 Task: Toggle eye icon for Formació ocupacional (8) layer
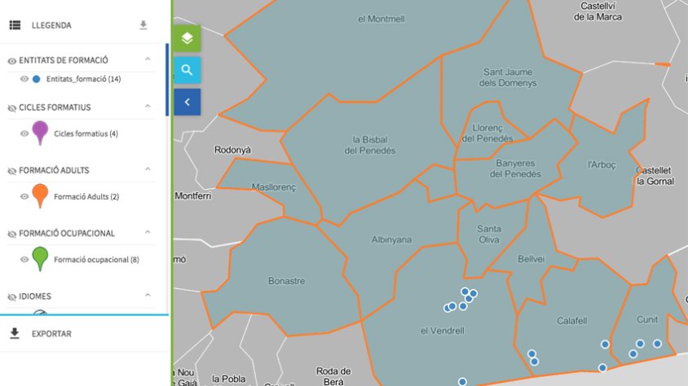coord(24,260)
